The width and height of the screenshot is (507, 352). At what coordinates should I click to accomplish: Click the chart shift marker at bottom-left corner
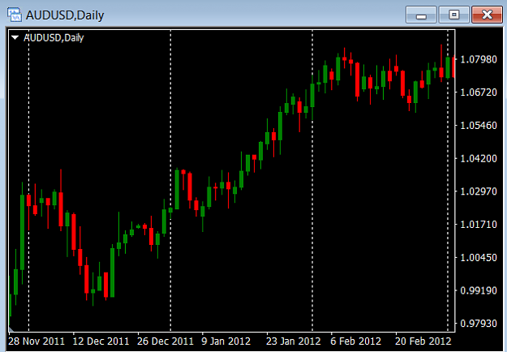coord(11,328)
